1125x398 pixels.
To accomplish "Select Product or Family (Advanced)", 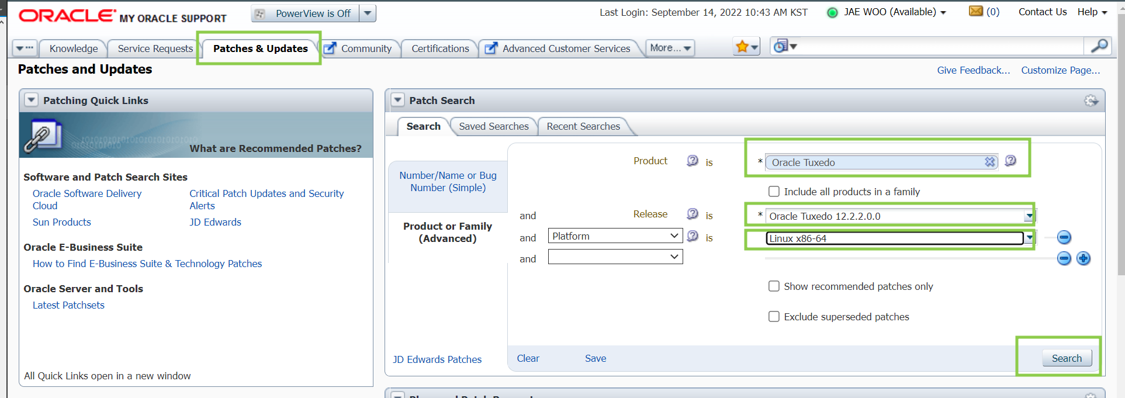I will 448,232.
